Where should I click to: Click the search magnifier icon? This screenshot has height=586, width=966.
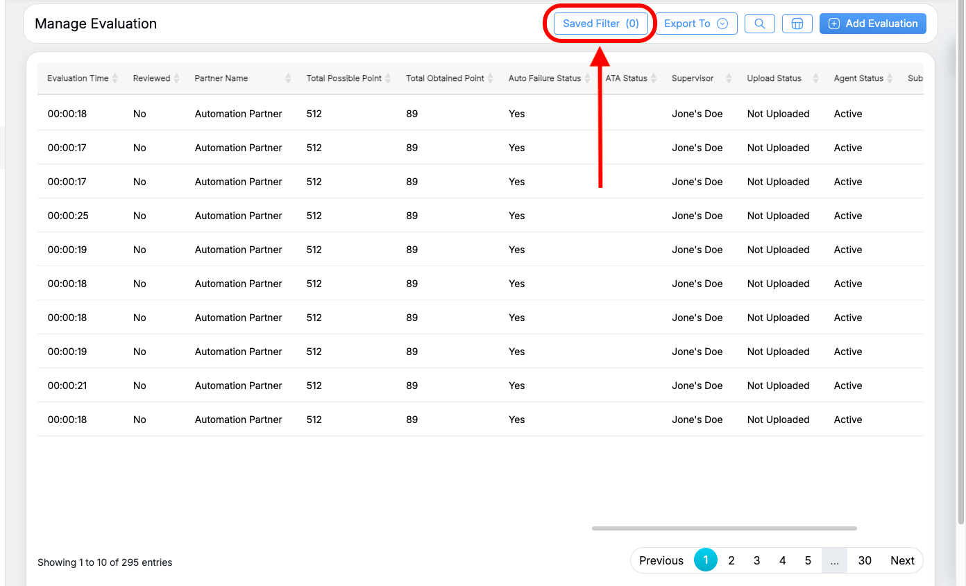click(759, 24)
